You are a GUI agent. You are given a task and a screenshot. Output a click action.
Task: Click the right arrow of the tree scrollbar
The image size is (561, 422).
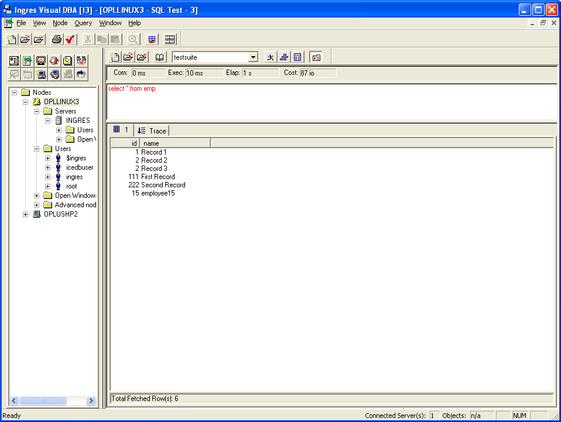[91, 400]
